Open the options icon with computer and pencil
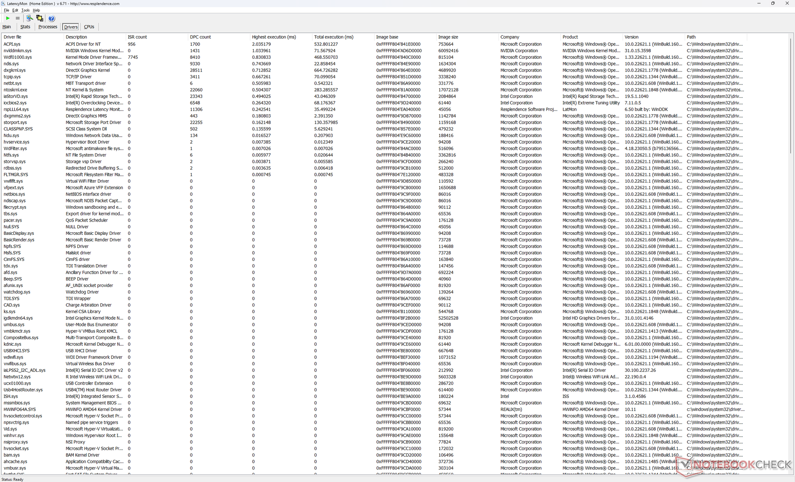 [x=29, y=18]
